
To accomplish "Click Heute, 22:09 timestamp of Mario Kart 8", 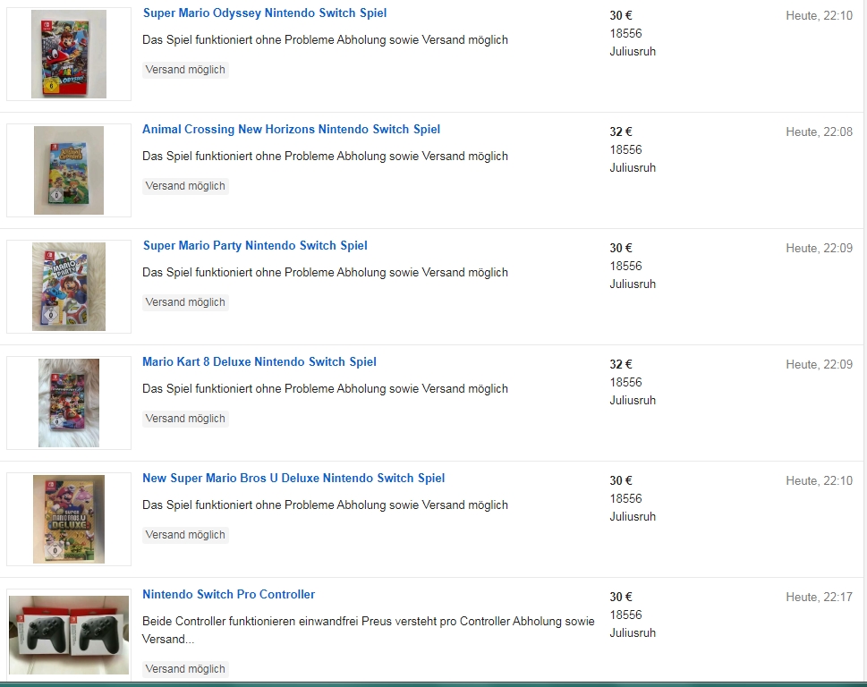I will 820,364.
